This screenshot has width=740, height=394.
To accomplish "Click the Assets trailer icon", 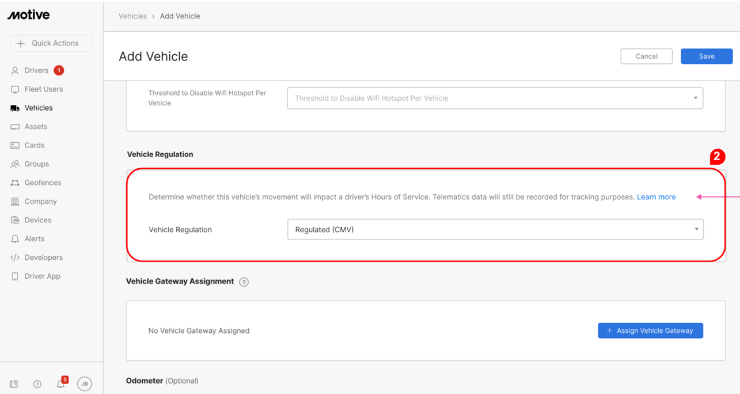I will click(15, 127).
